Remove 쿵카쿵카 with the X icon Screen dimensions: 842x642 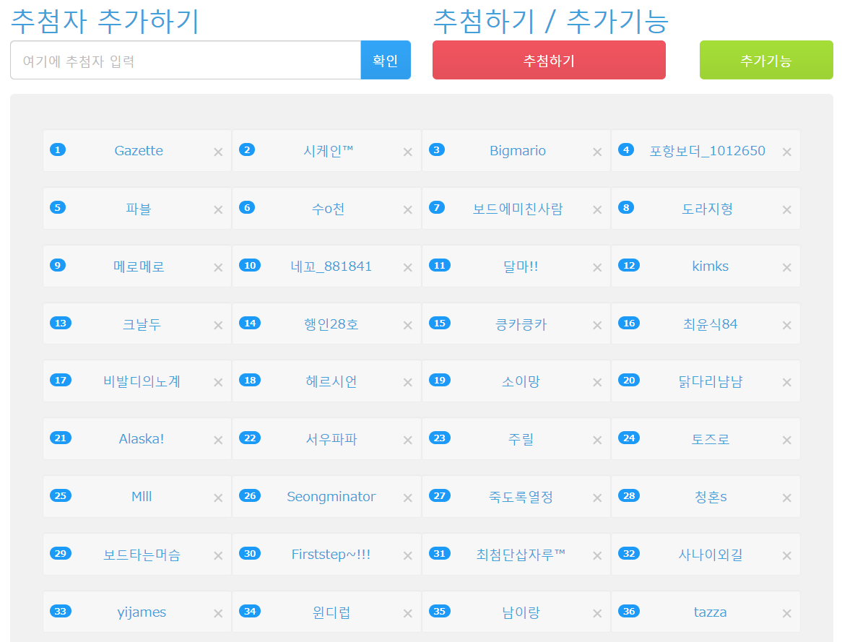[x=597, y=326]
